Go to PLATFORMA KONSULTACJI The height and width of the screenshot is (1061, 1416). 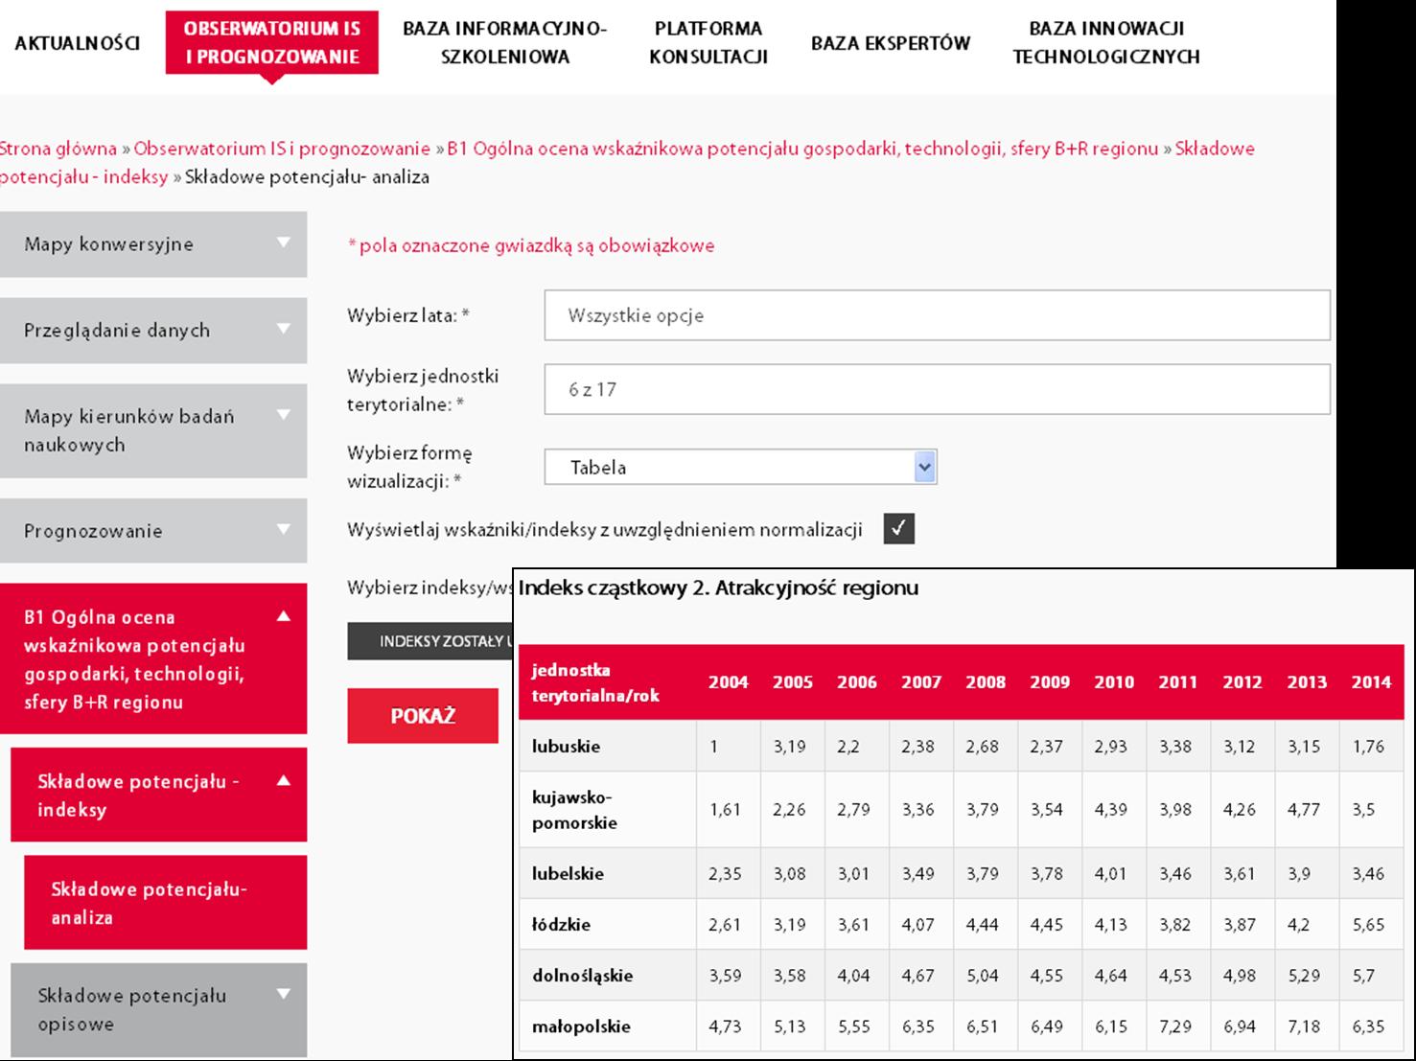click(x=708, y=43)
